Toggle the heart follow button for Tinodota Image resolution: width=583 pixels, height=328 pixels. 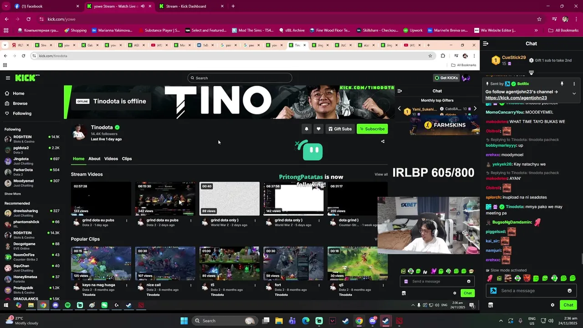[318, 129]
